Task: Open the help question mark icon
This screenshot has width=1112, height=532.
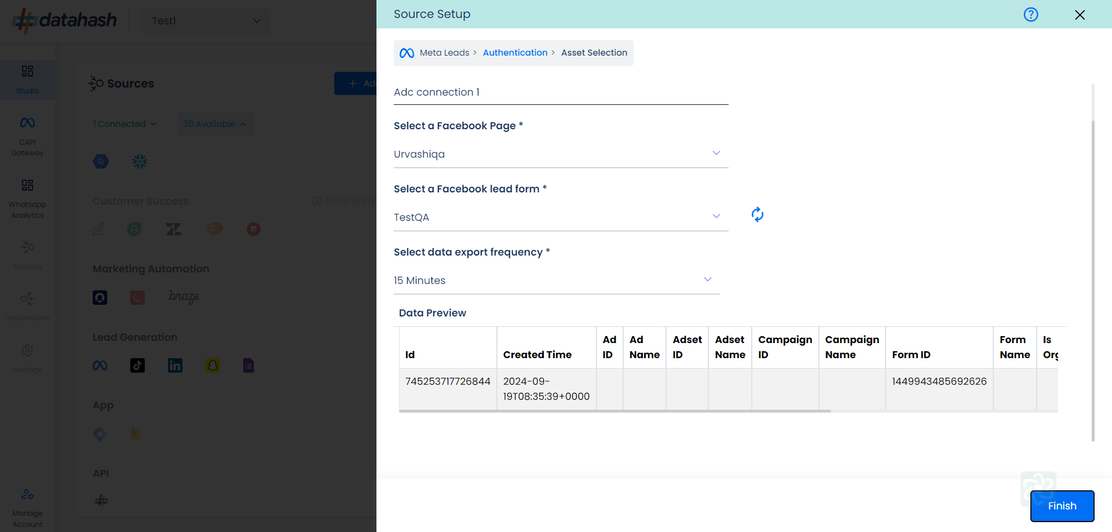Action: pyautogui.click(x=1031, y=14)
